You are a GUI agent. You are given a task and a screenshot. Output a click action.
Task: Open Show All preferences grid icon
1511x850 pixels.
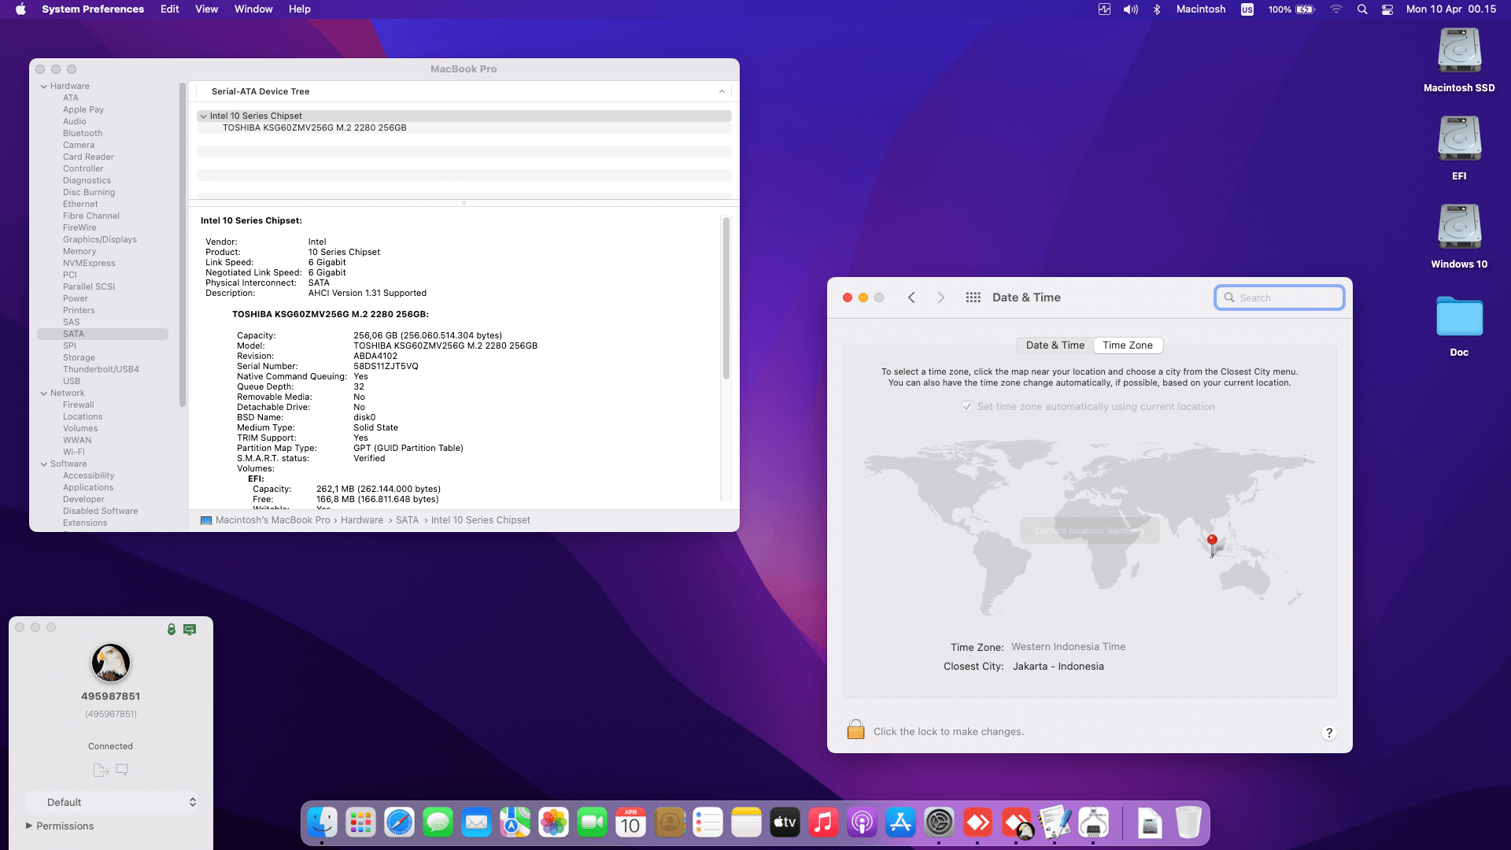973,297
